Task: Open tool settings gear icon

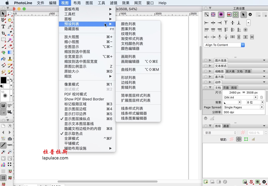Action: [250, 15]
